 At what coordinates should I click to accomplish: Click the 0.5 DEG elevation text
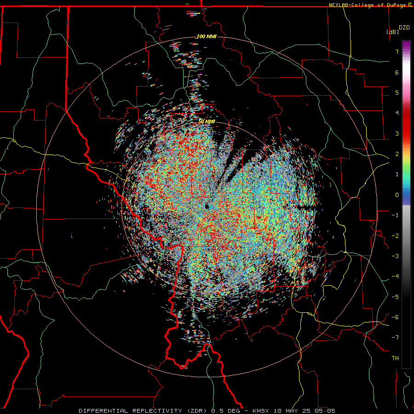pos(225,411)
